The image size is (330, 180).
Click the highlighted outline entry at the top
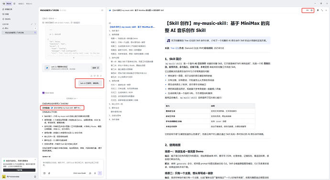click(x=132, y=27)
